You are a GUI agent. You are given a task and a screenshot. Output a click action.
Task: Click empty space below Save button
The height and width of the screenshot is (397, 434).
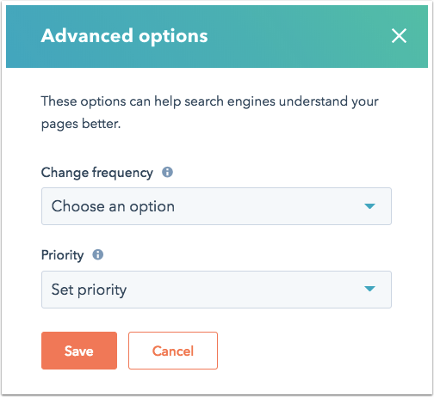click(79, 381)
